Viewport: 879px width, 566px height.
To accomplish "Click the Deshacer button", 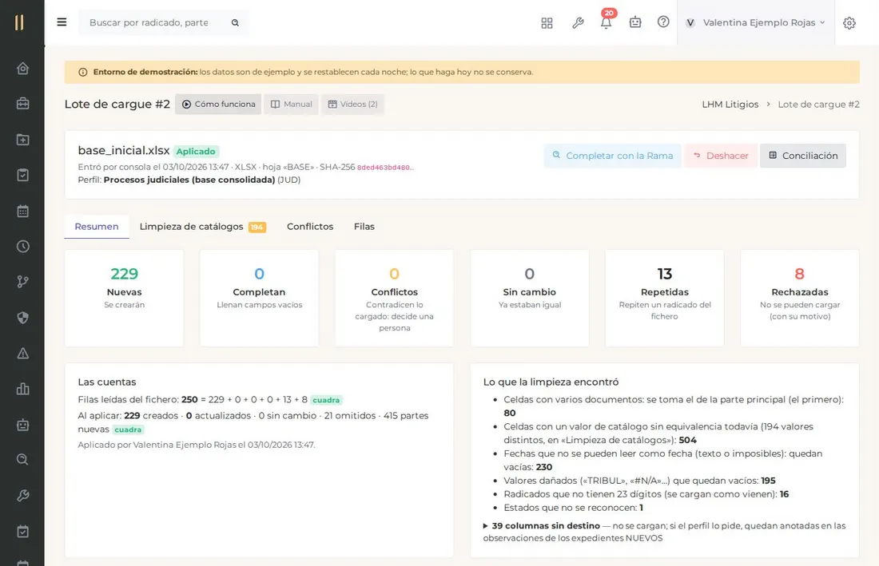I will (x=721, y=156).
